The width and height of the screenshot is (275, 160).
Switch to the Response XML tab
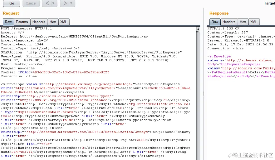254,22
